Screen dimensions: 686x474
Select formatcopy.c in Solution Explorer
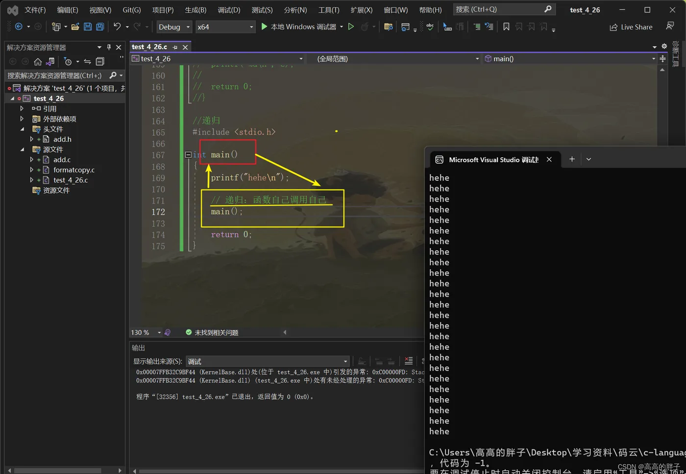[73, 170]
